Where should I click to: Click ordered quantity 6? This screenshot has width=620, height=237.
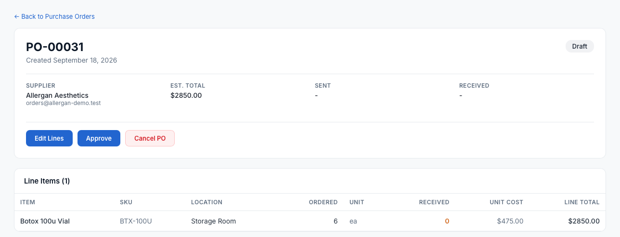[336, 221]
